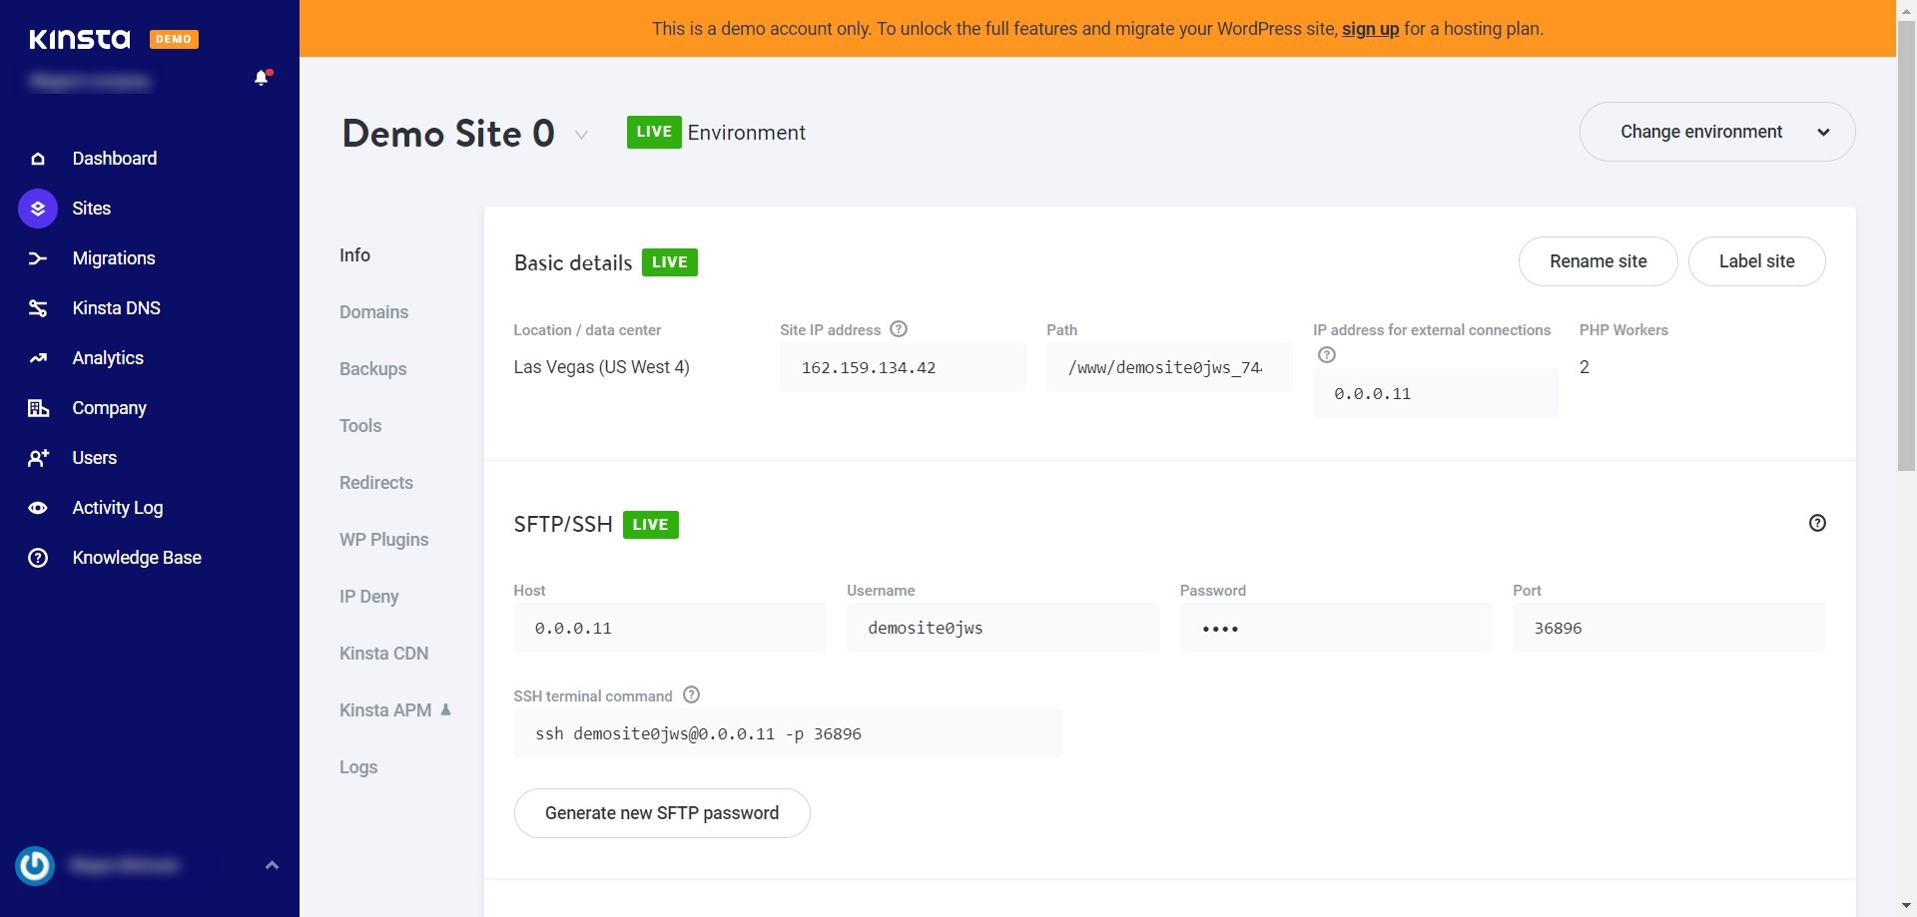Click the external connections IP field

1436,393
